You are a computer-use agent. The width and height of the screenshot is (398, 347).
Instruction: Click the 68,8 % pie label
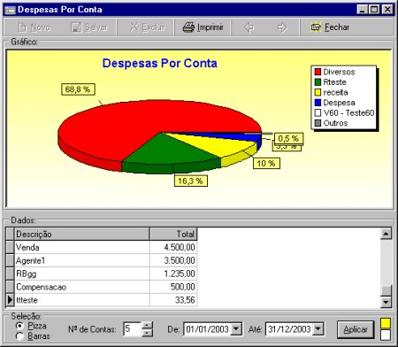tap(78, 89)
